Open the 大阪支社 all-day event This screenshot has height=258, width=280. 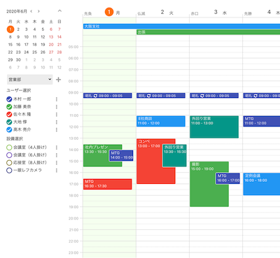point(181,27)
